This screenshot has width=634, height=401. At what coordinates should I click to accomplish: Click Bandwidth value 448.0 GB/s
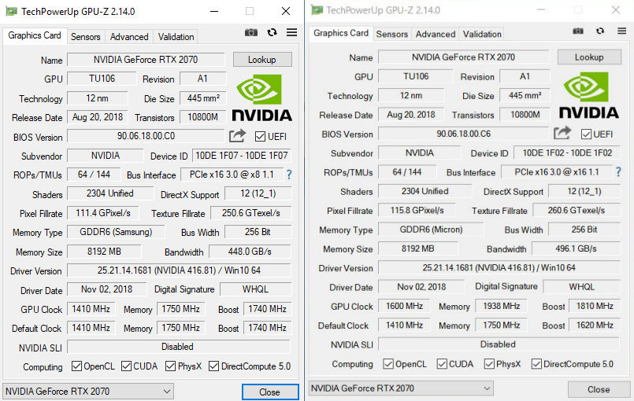pyautogui.click(x=250, y=251)
